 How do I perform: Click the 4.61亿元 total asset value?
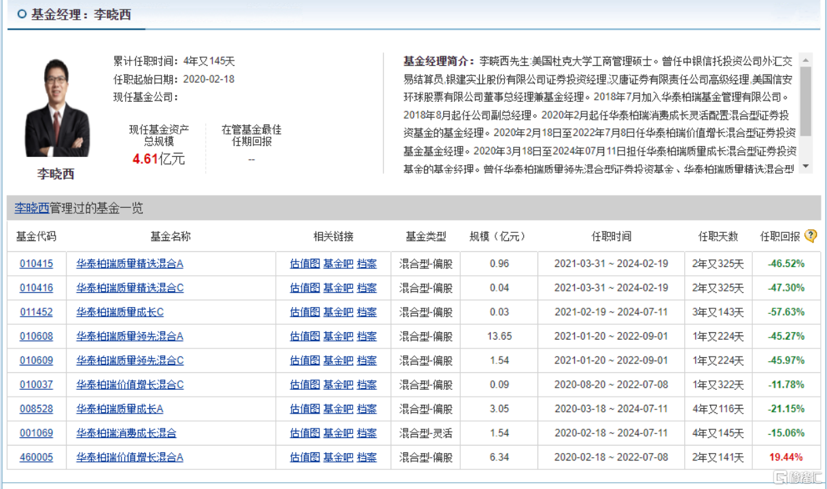pos(159,160)
